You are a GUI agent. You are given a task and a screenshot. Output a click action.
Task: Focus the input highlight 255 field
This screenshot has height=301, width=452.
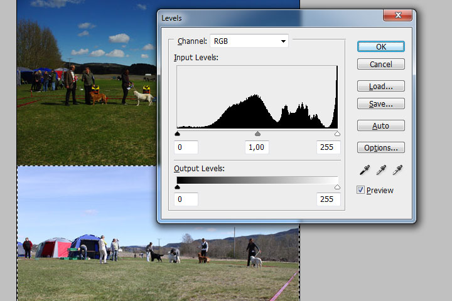[328, 147]
